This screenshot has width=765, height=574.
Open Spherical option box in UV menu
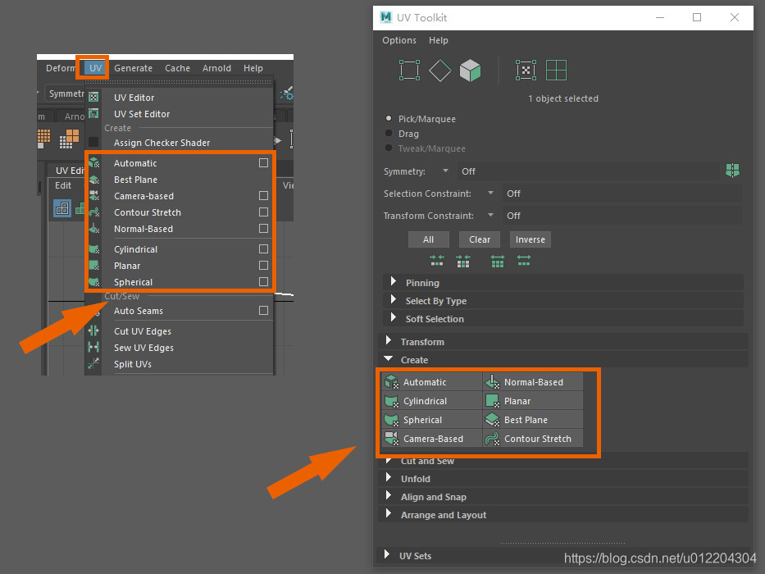tap(263, 281)
